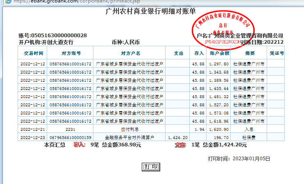This screenshot has width=304, height=184.
Task: Click account number 06796566100000159 in the table
Action: pyautogui.click(x=71, y=137)
